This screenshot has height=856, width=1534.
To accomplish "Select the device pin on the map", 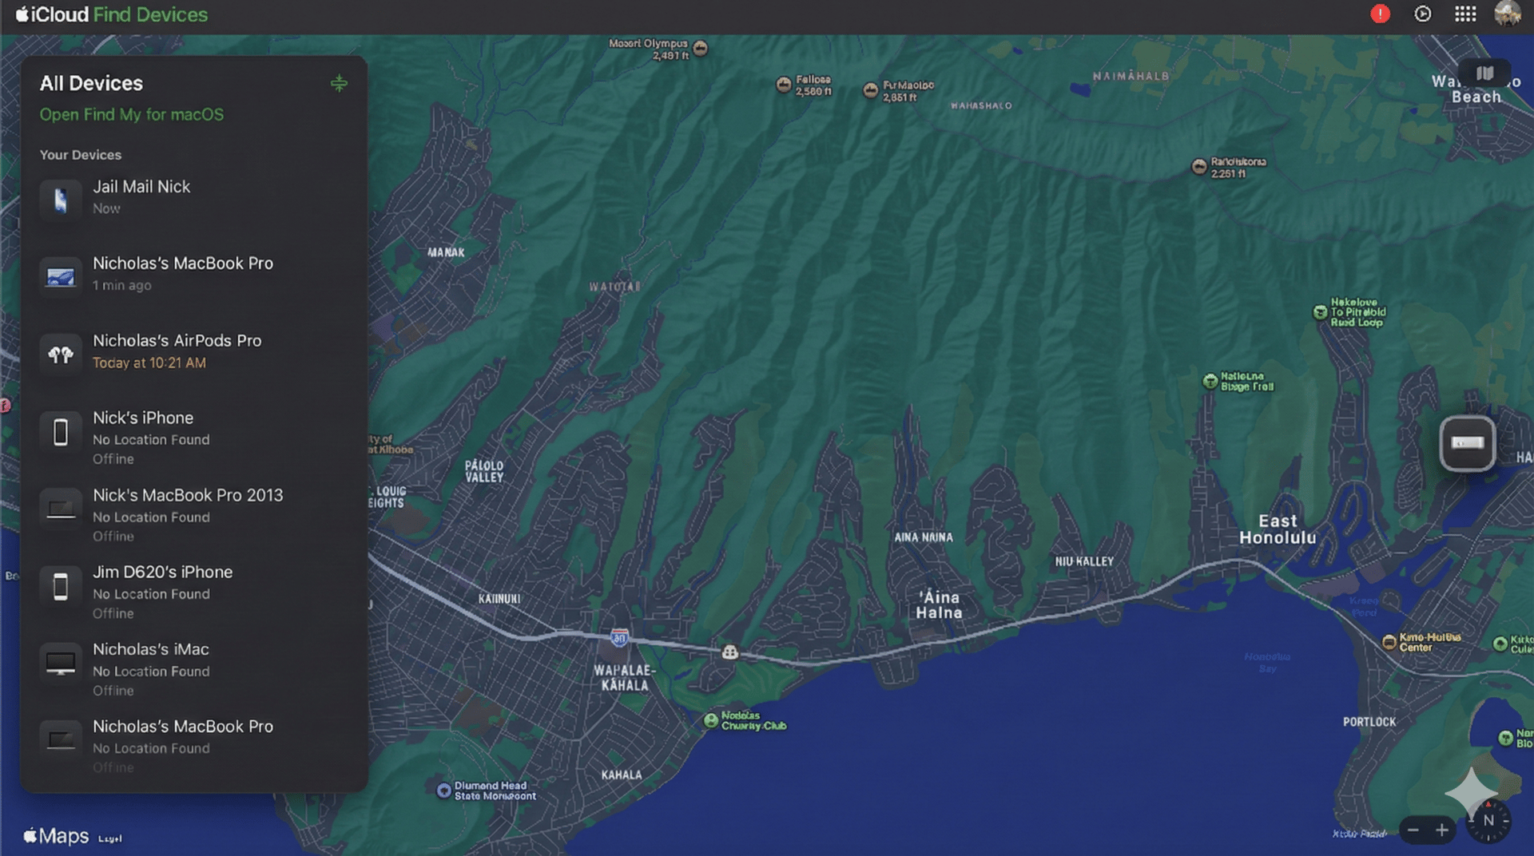I will (1468, 443).
